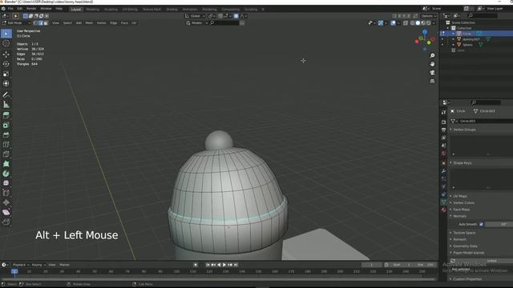Activate the Cursor tool

pos(6,43)
